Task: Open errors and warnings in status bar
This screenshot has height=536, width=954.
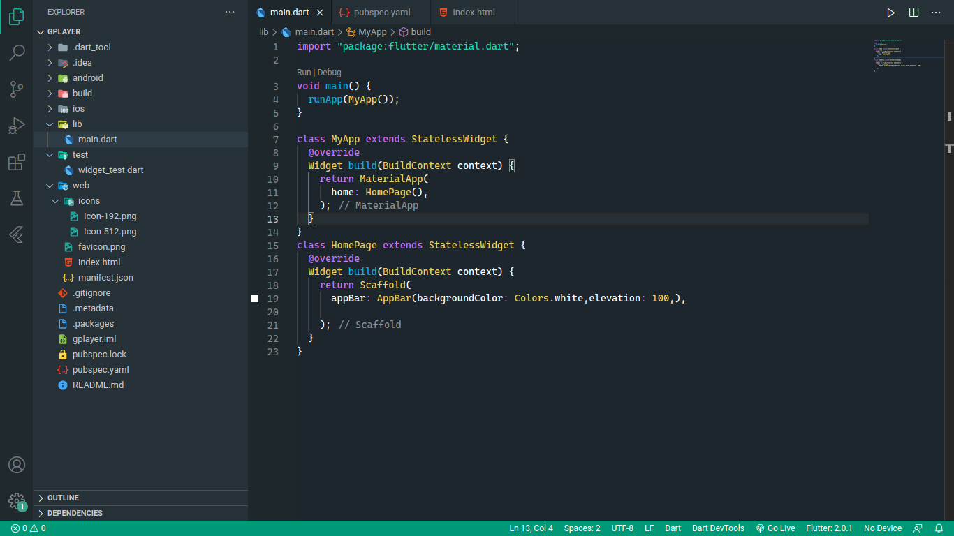Action: [29, 528]
